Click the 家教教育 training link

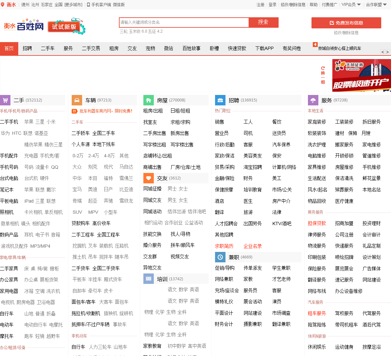click(x=152, y=346)
